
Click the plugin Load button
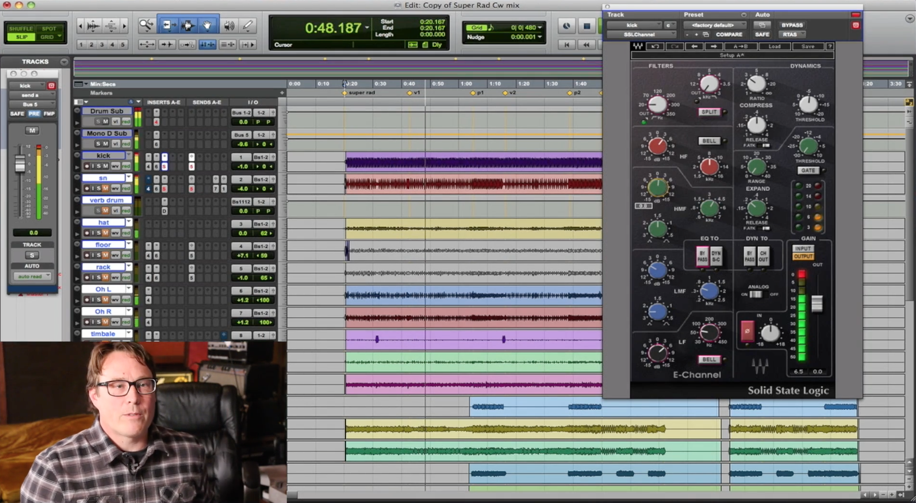tap(774, 47)
